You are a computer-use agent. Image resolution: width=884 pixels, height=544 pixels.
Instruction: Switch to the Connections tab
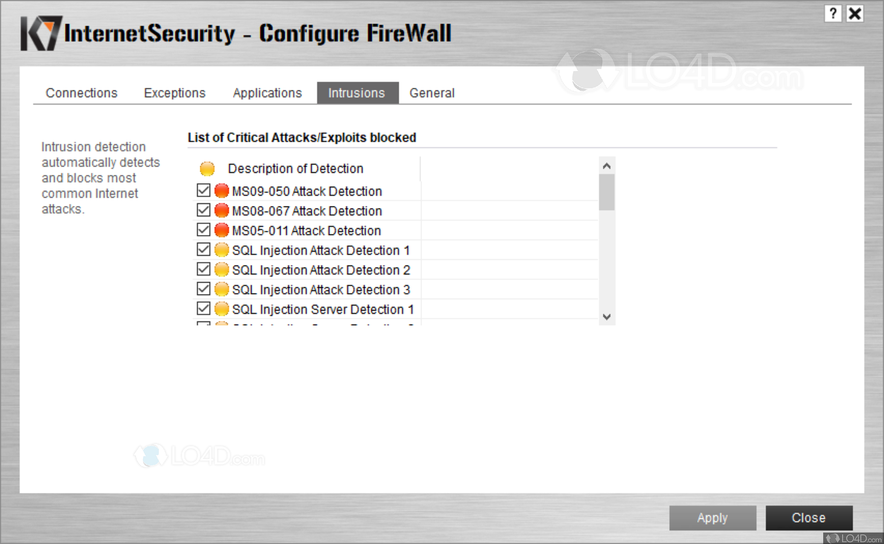point(82,93)
